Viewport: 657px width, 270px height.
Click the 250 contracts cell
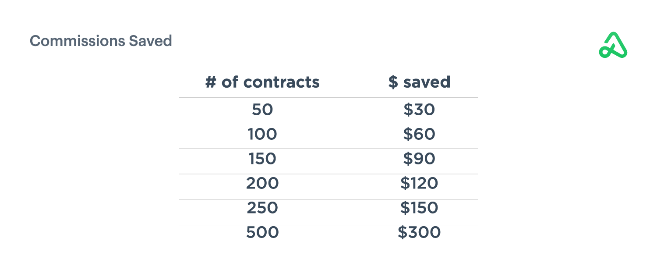click(x=262, y=208)
